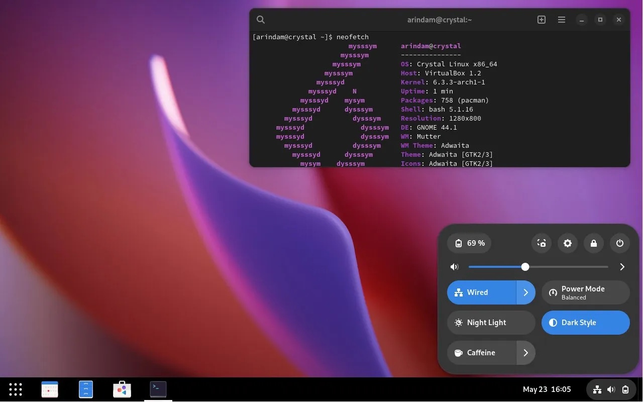Open the terminal search icon
Screen dimensions: 643x402
click(261, 20)
